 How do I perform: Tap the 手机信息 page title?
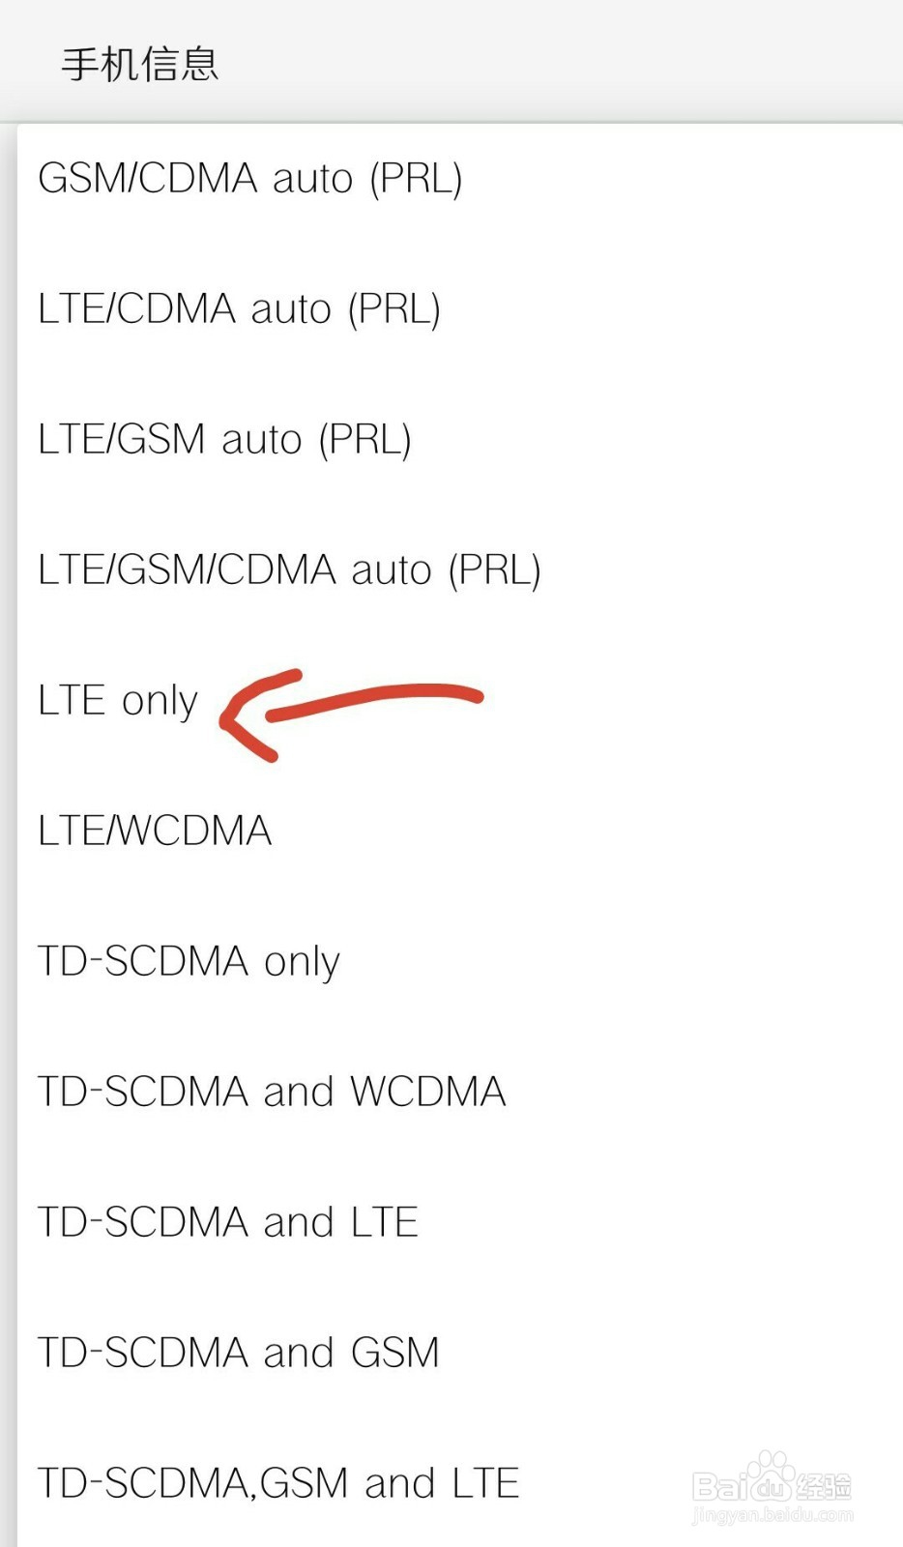click(140, 65)
